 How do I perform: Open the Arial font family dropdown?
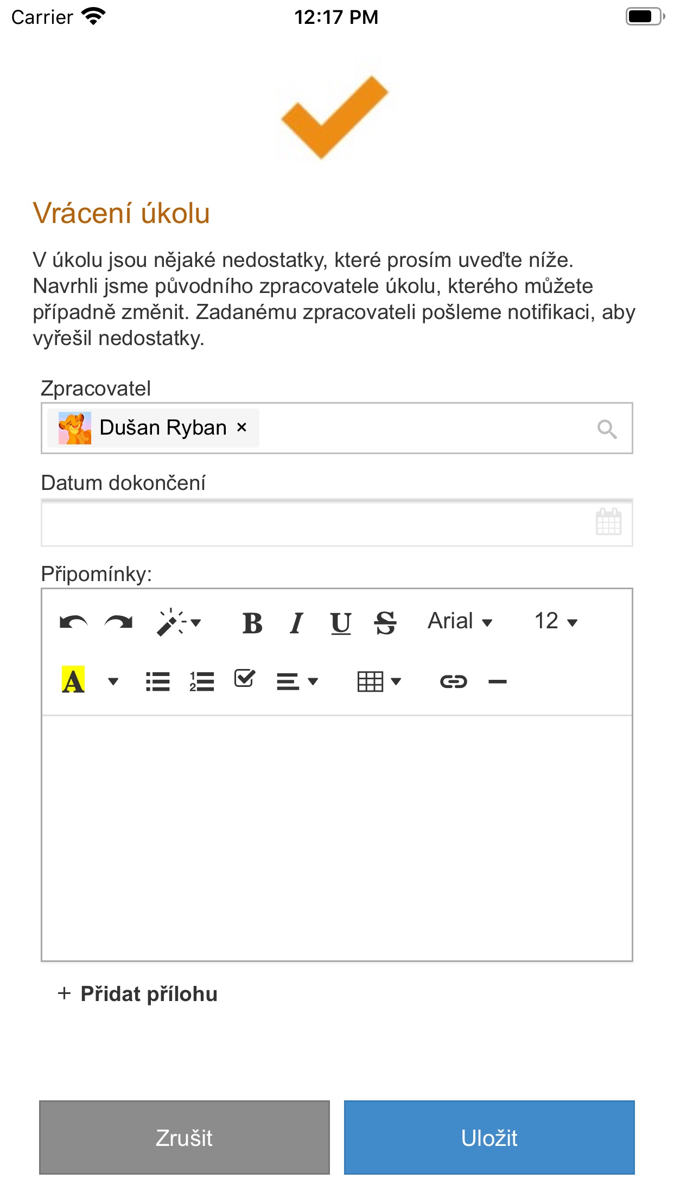(x=460, y=621)
